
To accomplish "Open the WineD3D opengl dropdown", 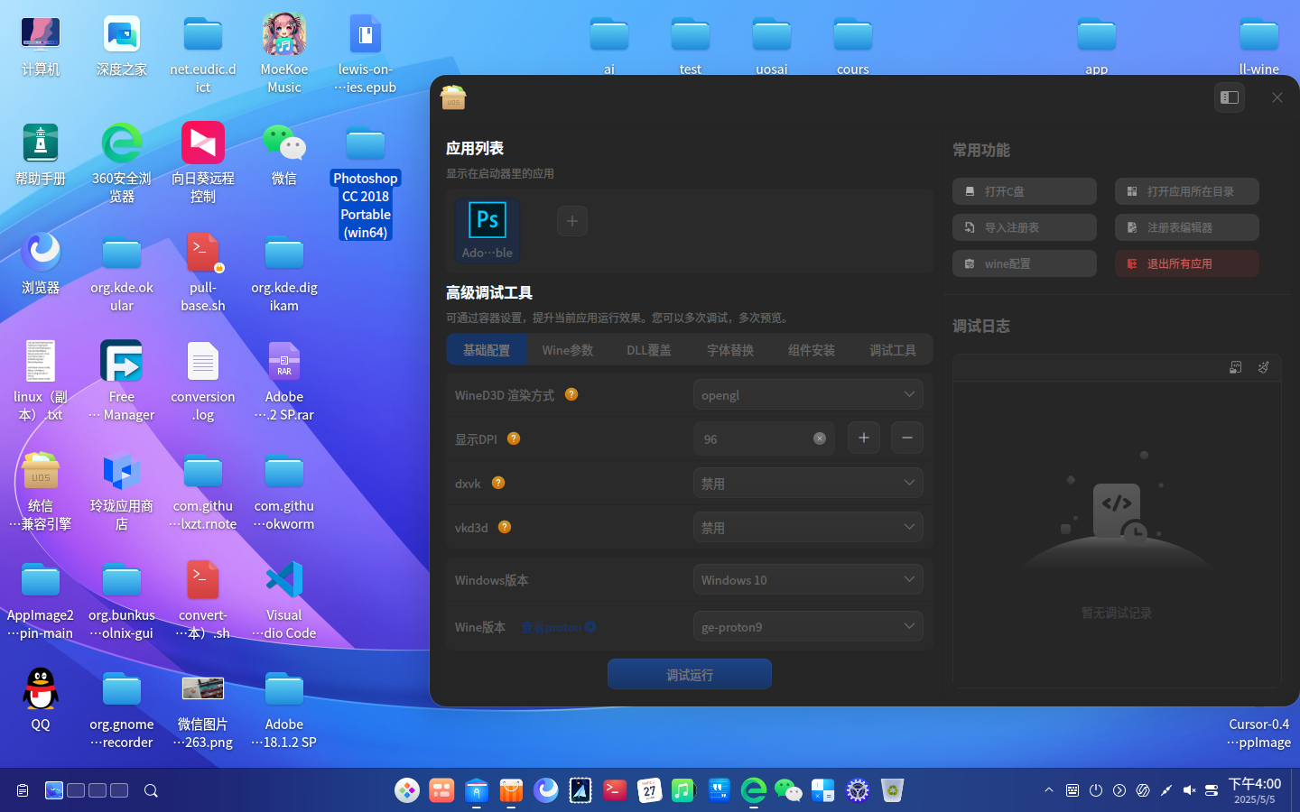I will point(808,394).
